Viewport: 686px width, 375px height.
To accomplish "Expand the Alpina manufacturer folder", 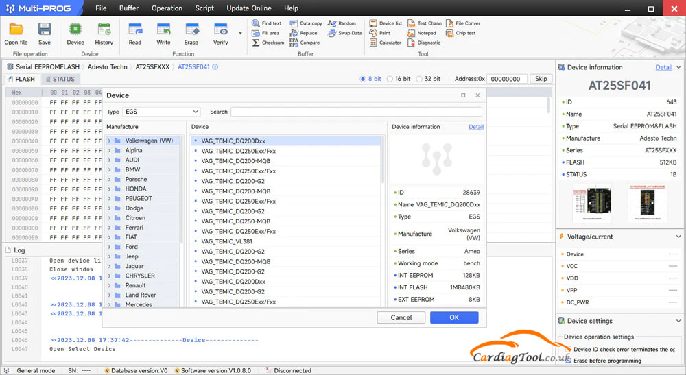I will tap(109, 150).
